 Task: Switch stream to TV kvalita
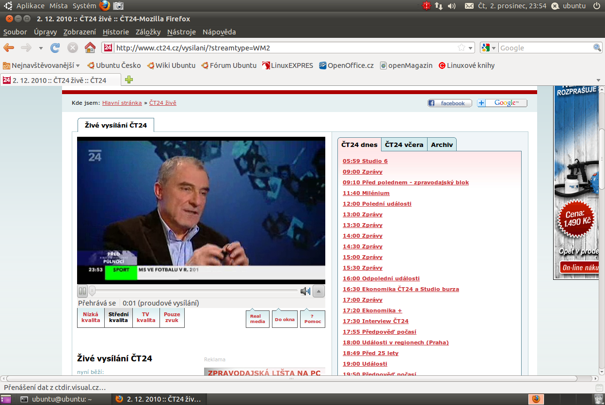(x=146, y=317)
